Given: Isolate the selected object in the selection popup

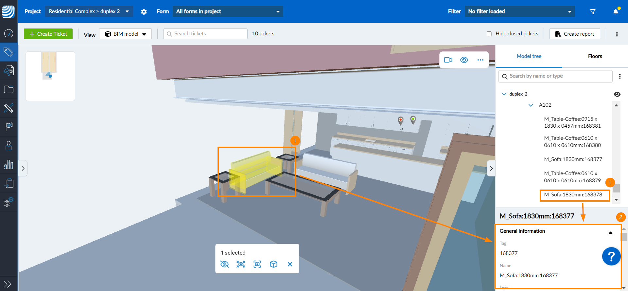Looking at the screenshot, I should point(241,264).
